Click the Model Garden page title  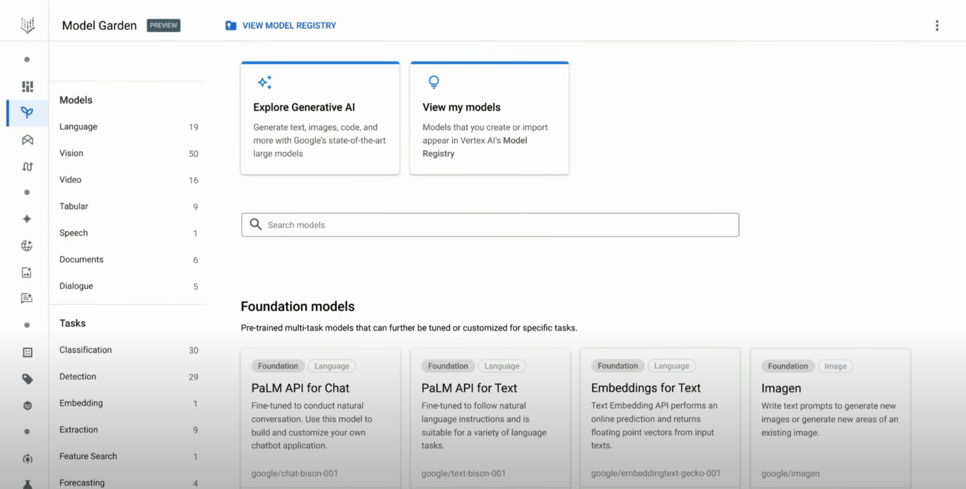click(x=100, y=26)
